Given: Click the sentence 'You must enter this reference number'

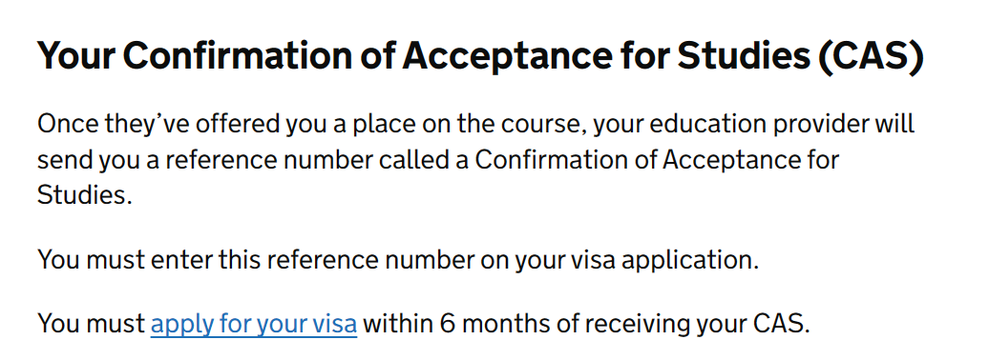Looking at the screenshot, I should click(397, 259).
